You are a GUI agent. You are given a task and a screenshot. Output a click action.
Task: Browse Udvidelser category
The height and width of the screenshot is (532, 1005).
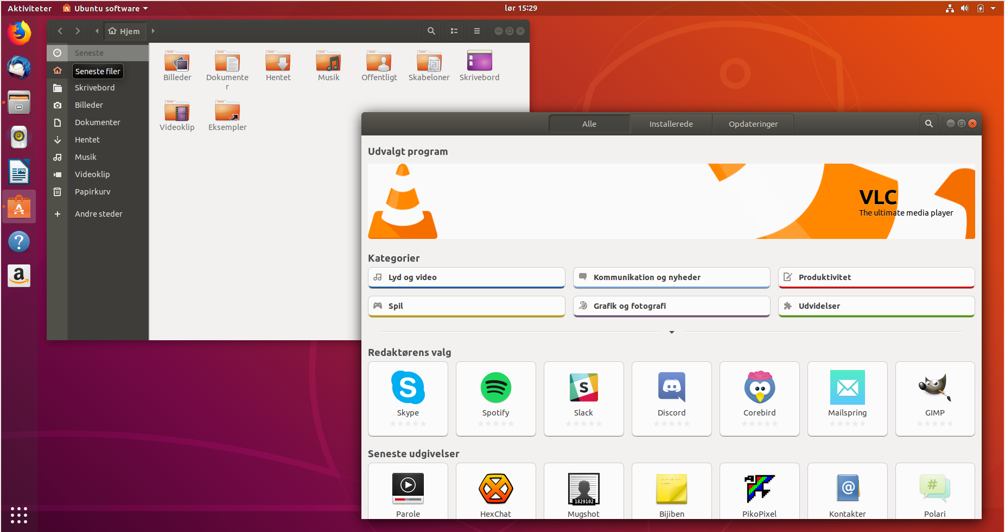[x=876, y=306]
